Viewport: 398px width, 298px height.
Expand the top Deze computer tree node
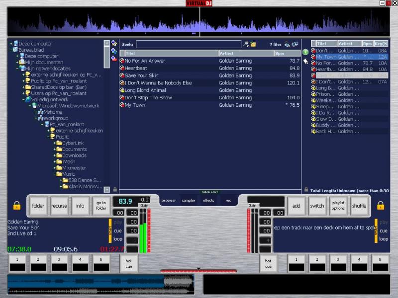[11, 44]
